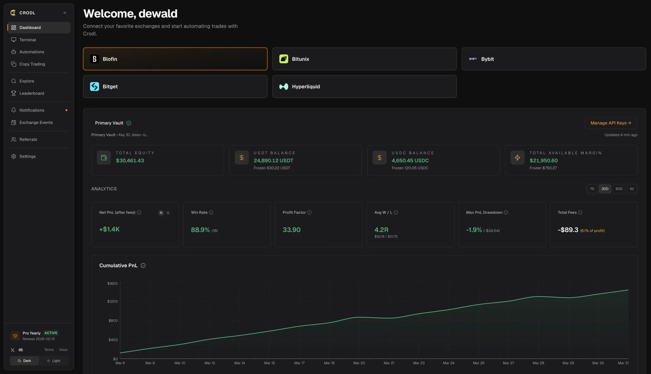The width and height of the screenshot is (651, 374).
Task: Click the X social media icon
Action: 12,350
